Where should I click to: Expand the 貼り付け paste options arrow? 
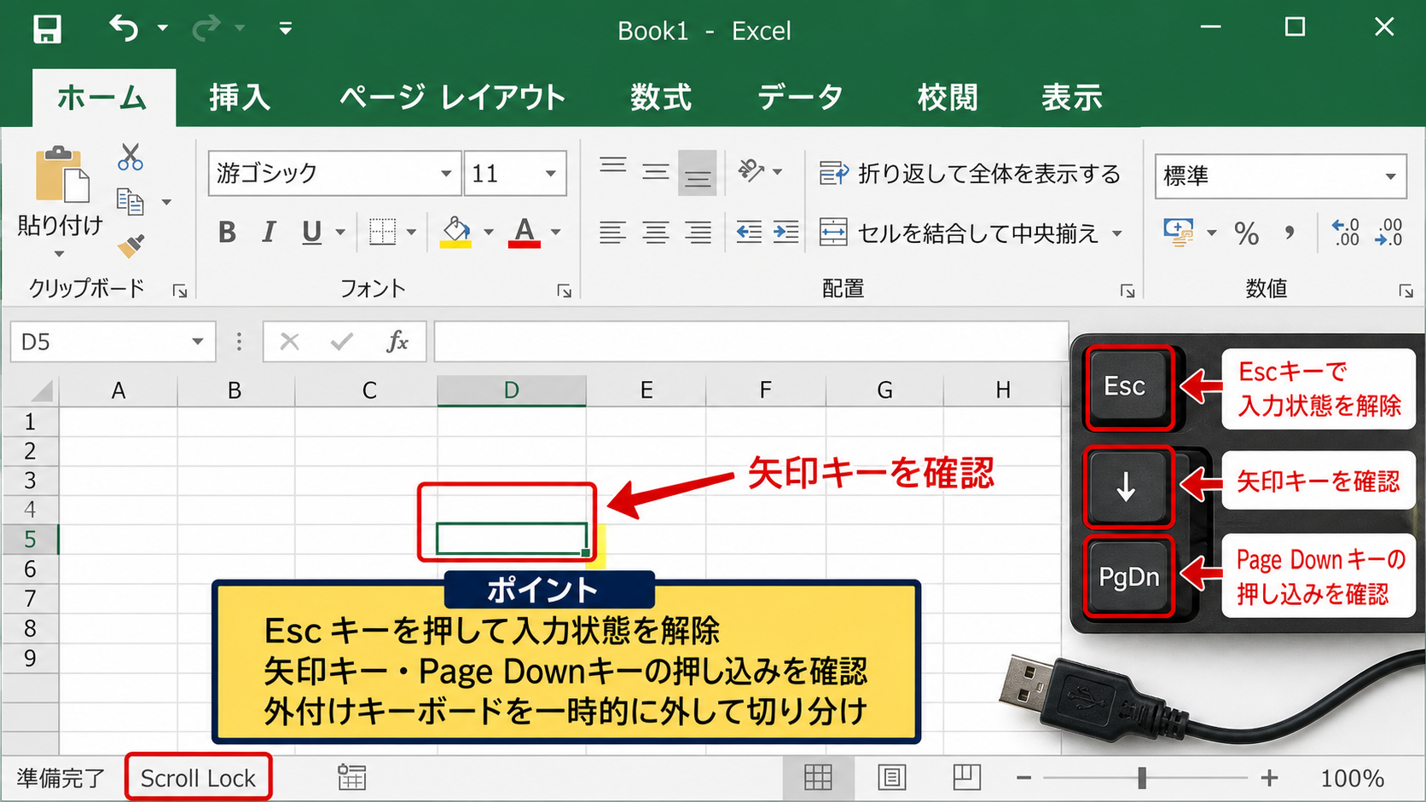tap(59, 254)
